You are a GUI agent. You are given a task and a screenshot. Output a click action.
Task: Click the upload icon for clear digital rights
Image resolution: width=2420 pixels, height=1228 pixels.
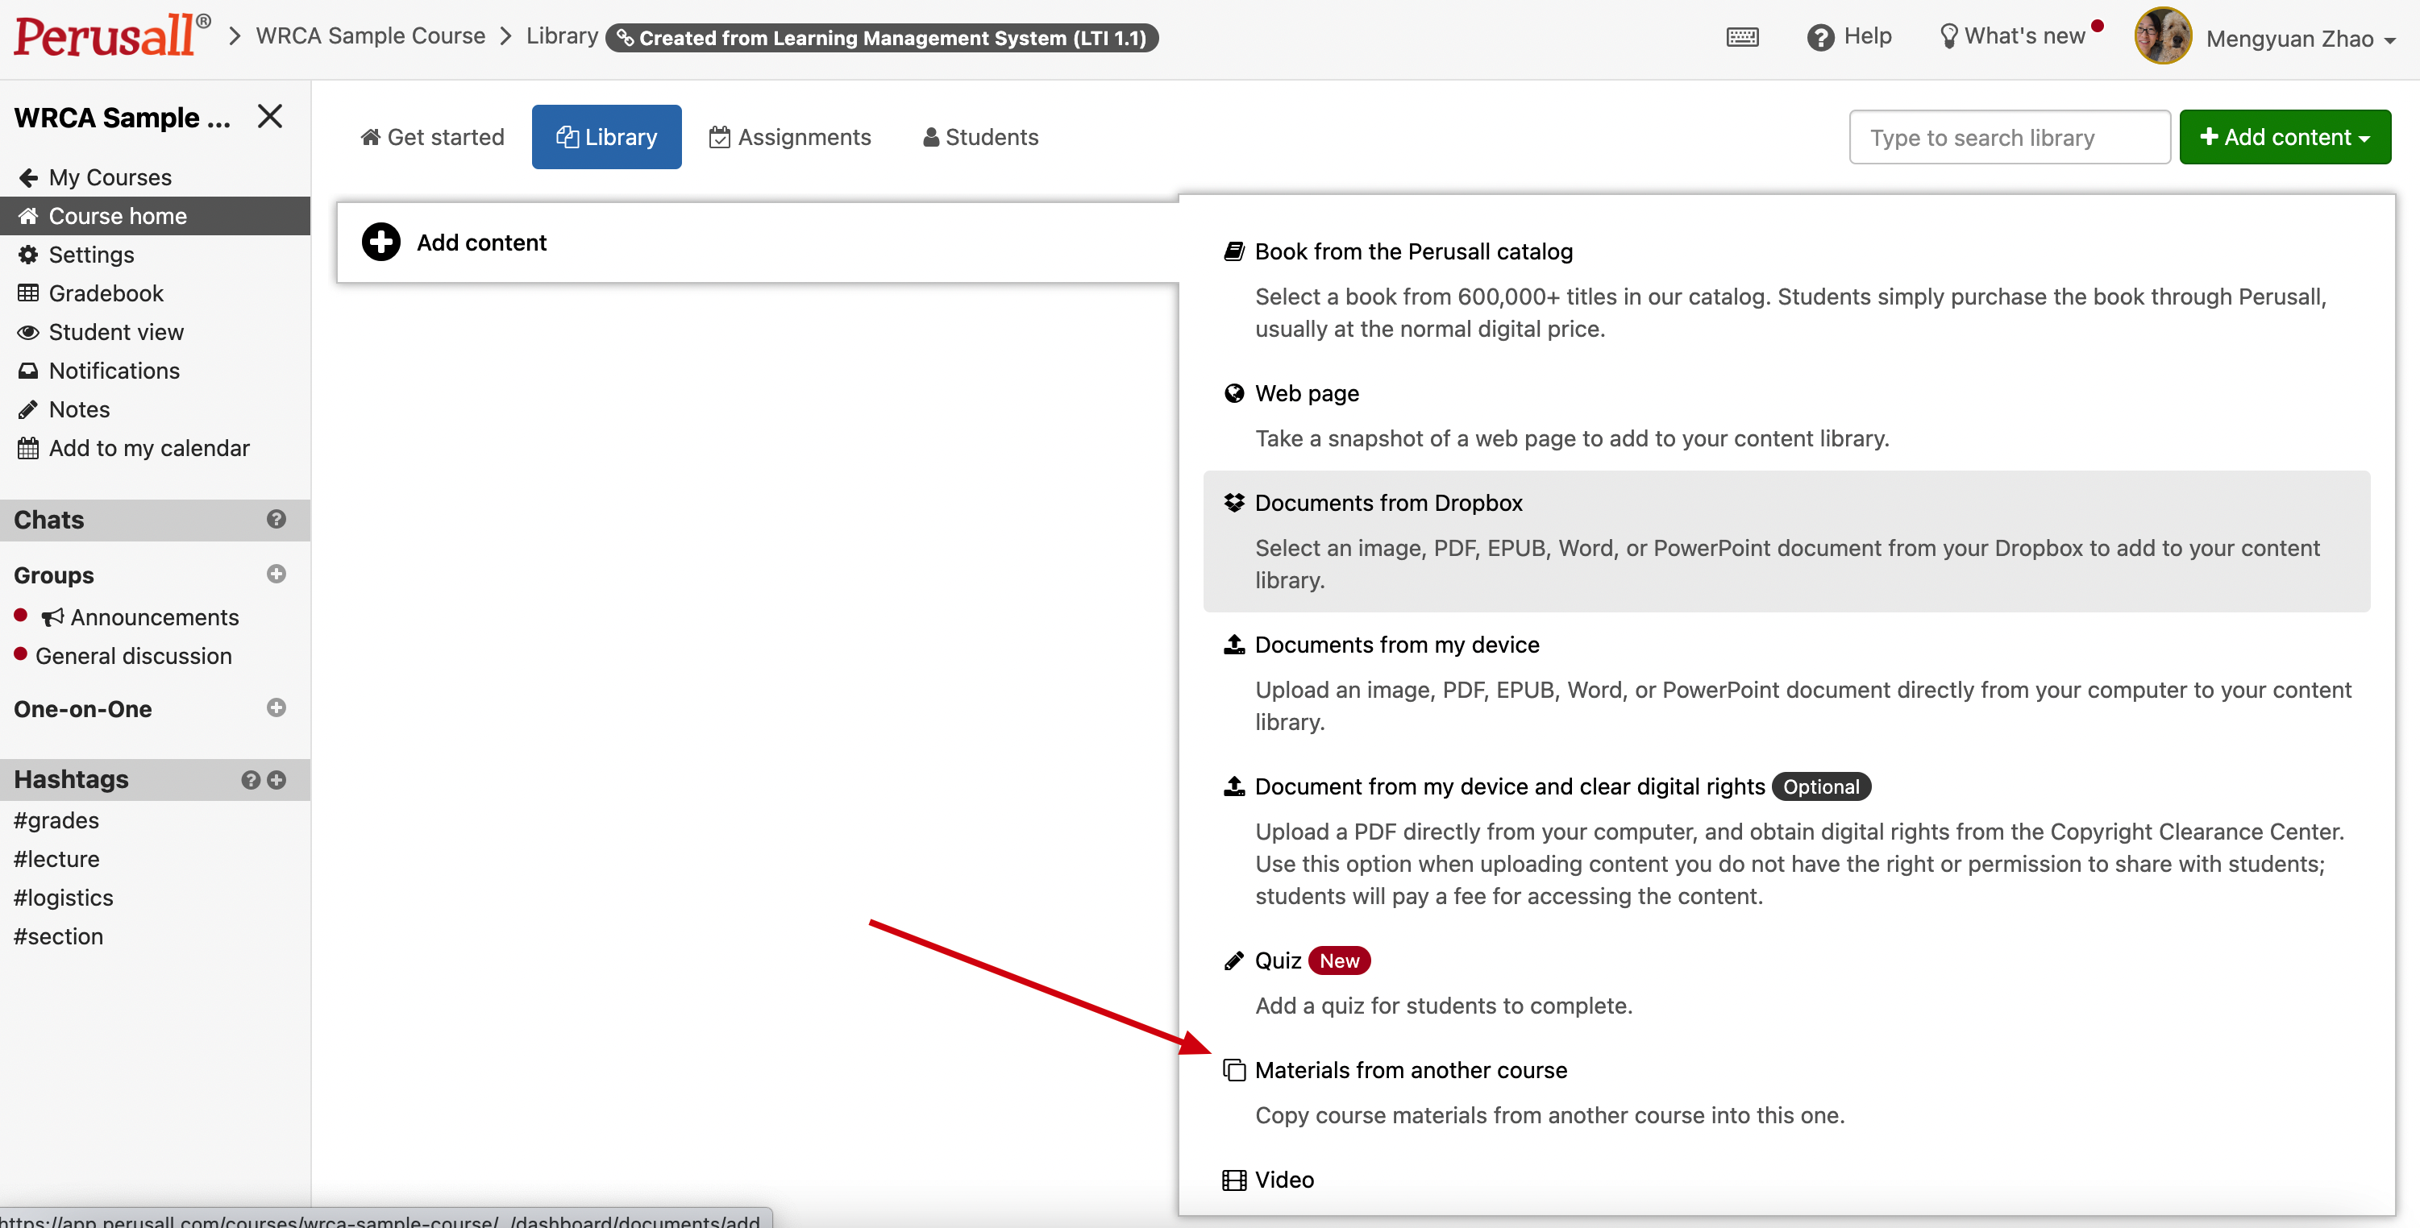(1233, 786)
